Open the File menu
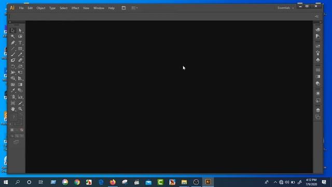Viewport: 332px width, 187px height. 21,8
